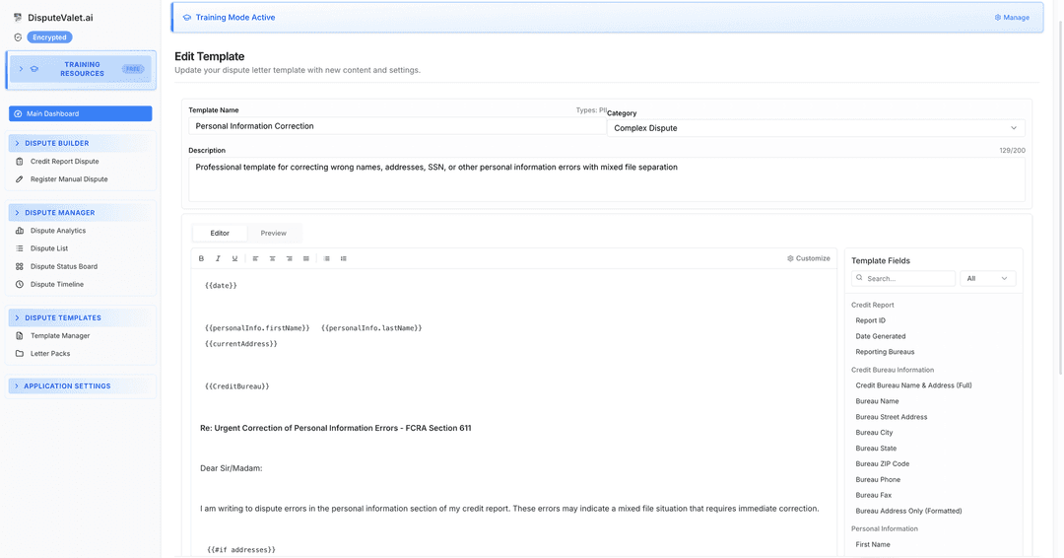Go to the Main Dashboard

pyautogui.click(x=81, y=114)
